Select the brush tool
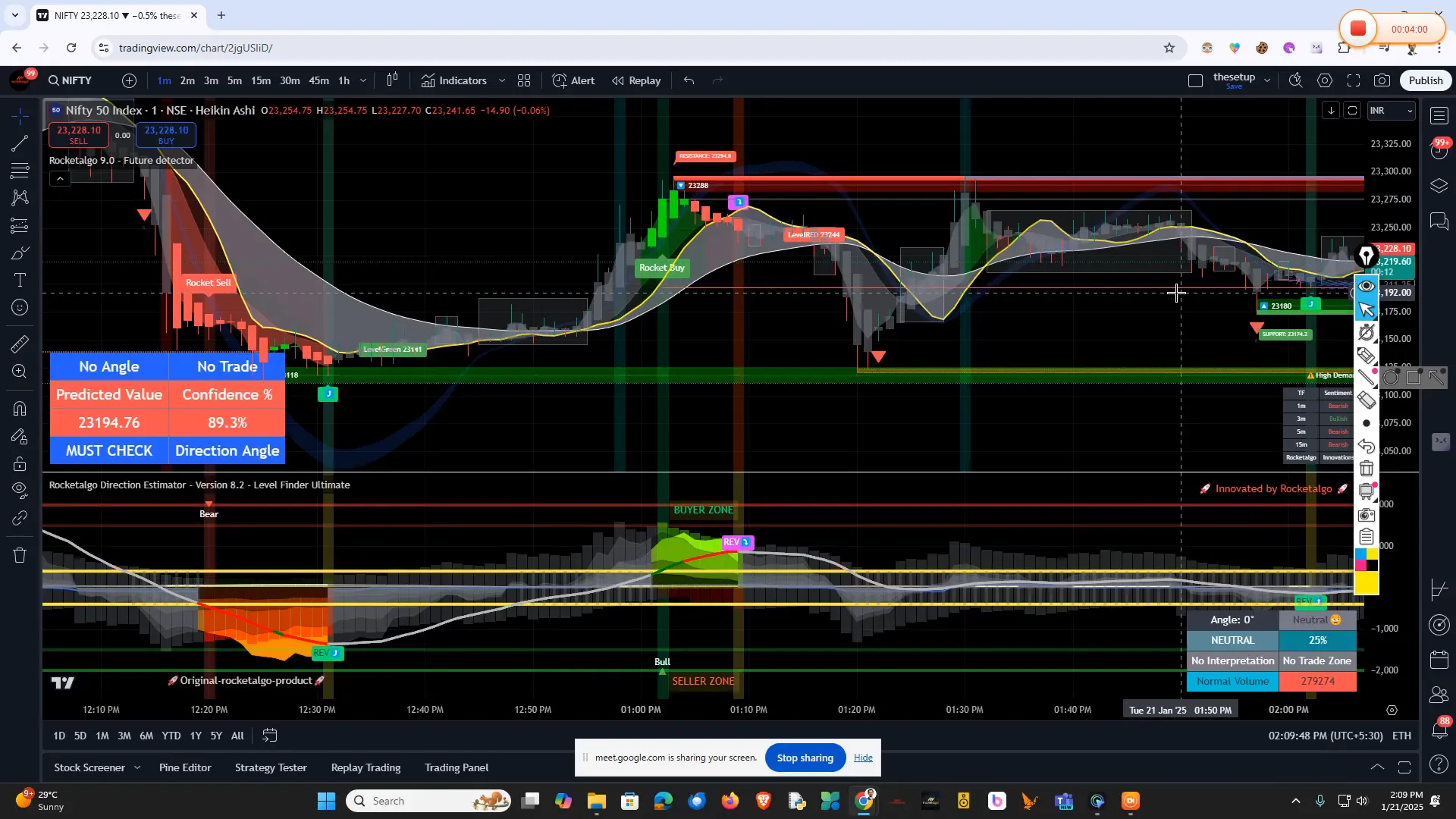This screenshot has width=1456, height=819. click(20, 253)
